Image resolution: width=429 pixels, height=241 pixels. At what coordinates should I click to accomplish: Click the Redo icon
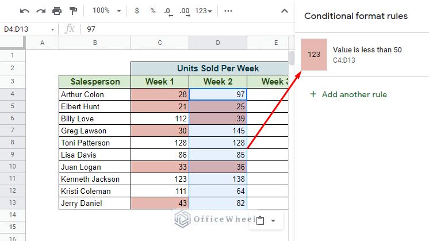pyautogui.click(x=40, y=11)
